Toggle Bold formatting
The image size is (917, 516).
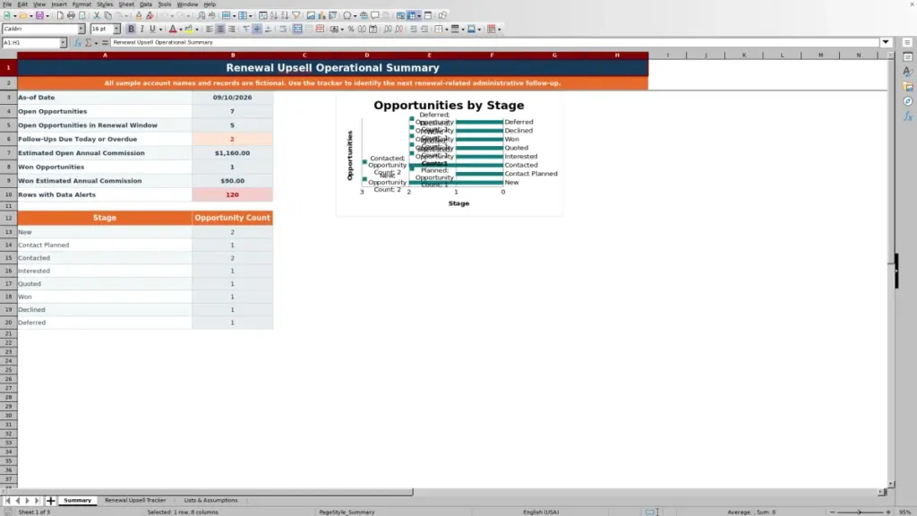coord(131,29)
